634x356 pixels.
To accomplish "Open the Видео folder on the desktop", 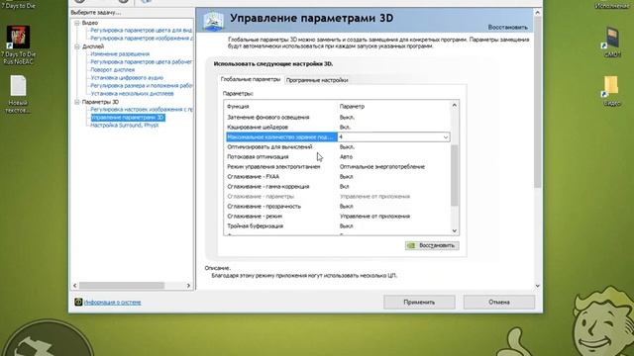I will [611, 91].
